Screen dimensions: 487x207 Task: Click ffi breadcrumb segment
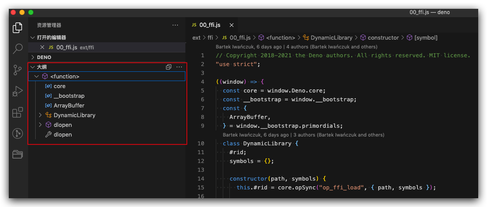tap(210, 37)
